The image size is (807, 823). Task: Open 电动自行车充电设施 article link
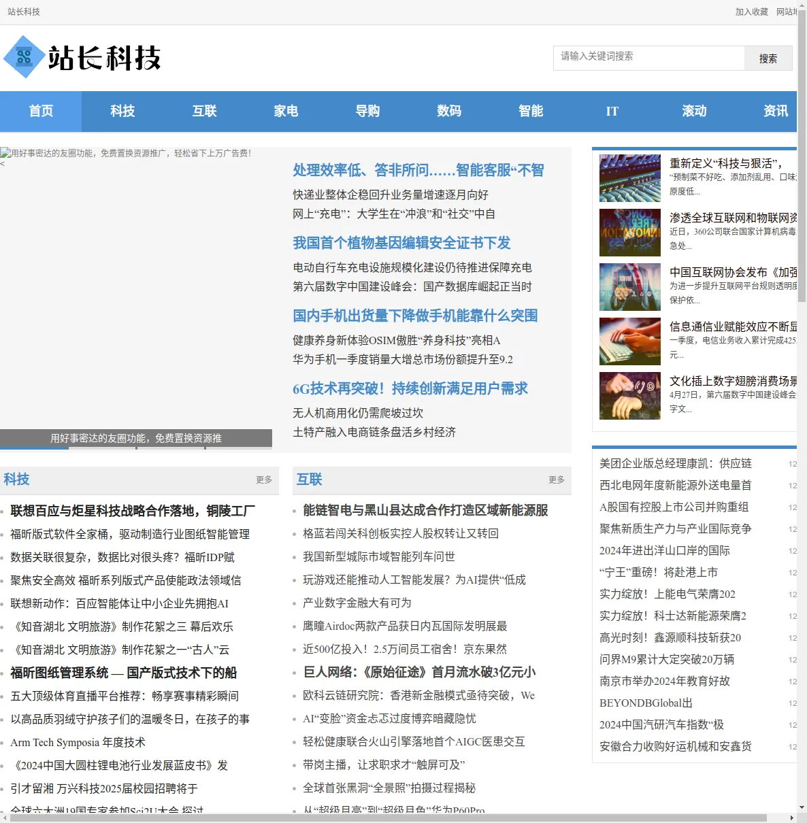[412, 267]
